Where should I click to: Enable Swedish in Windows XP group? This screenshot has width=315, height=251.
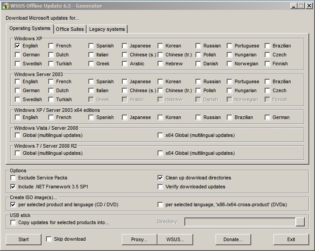pyautogui.click(x=18, y=64)
